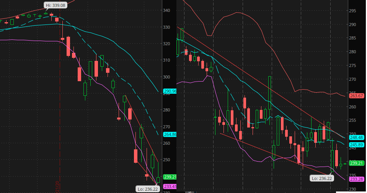
Task: Select the last red candle in right chart
Action: point(336,158)
